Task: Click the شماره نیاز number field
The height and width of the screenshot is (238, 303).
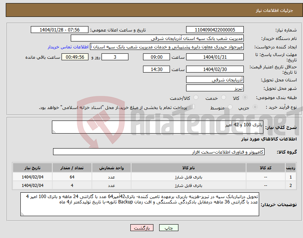Action: pos(215,30)
